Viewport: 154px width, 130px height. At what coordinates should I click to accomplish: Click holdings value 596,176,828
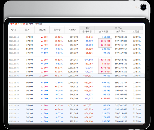click(121, 76)
